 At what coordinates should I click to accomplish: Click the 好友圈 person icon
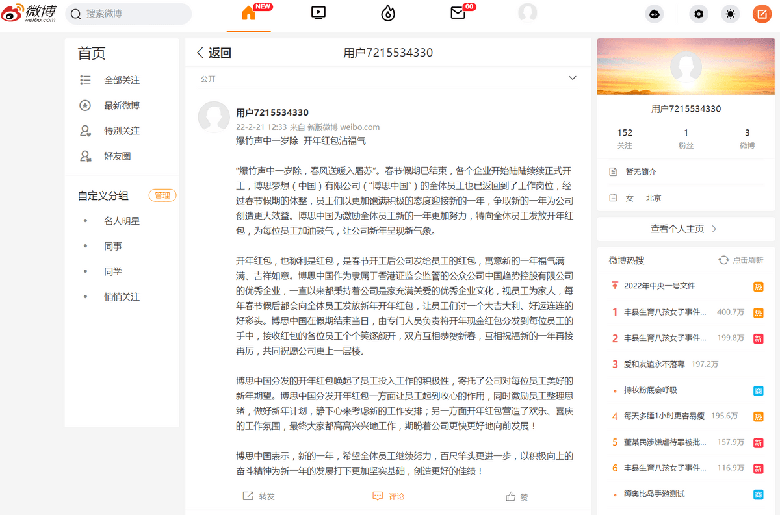[85, 156]
